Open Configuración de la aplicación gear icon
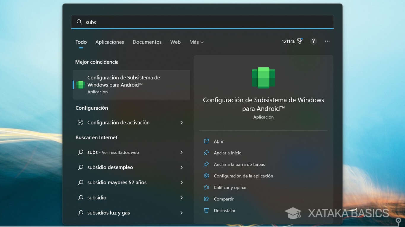The width and height of the screenshot is (405, 227). [x=206, y=176]
